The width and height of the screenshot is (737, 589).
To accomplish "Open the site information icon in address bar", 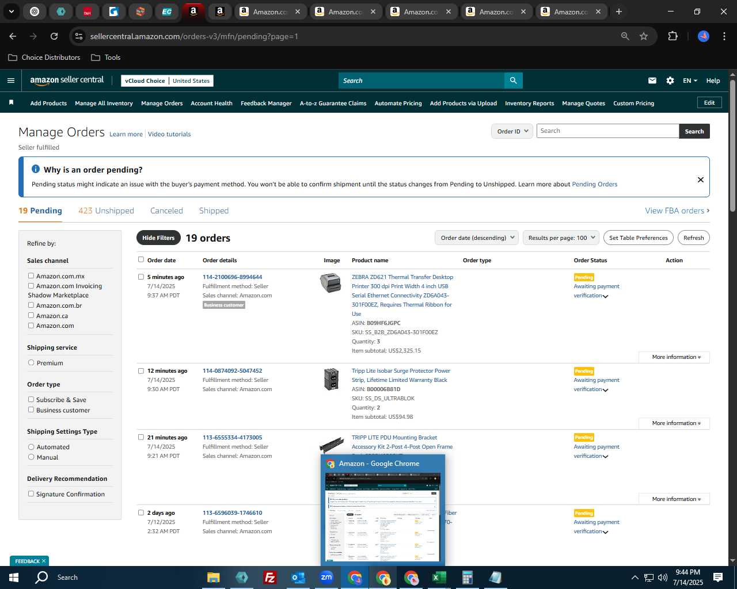I will pyautogui.click(x=79, y=36).
